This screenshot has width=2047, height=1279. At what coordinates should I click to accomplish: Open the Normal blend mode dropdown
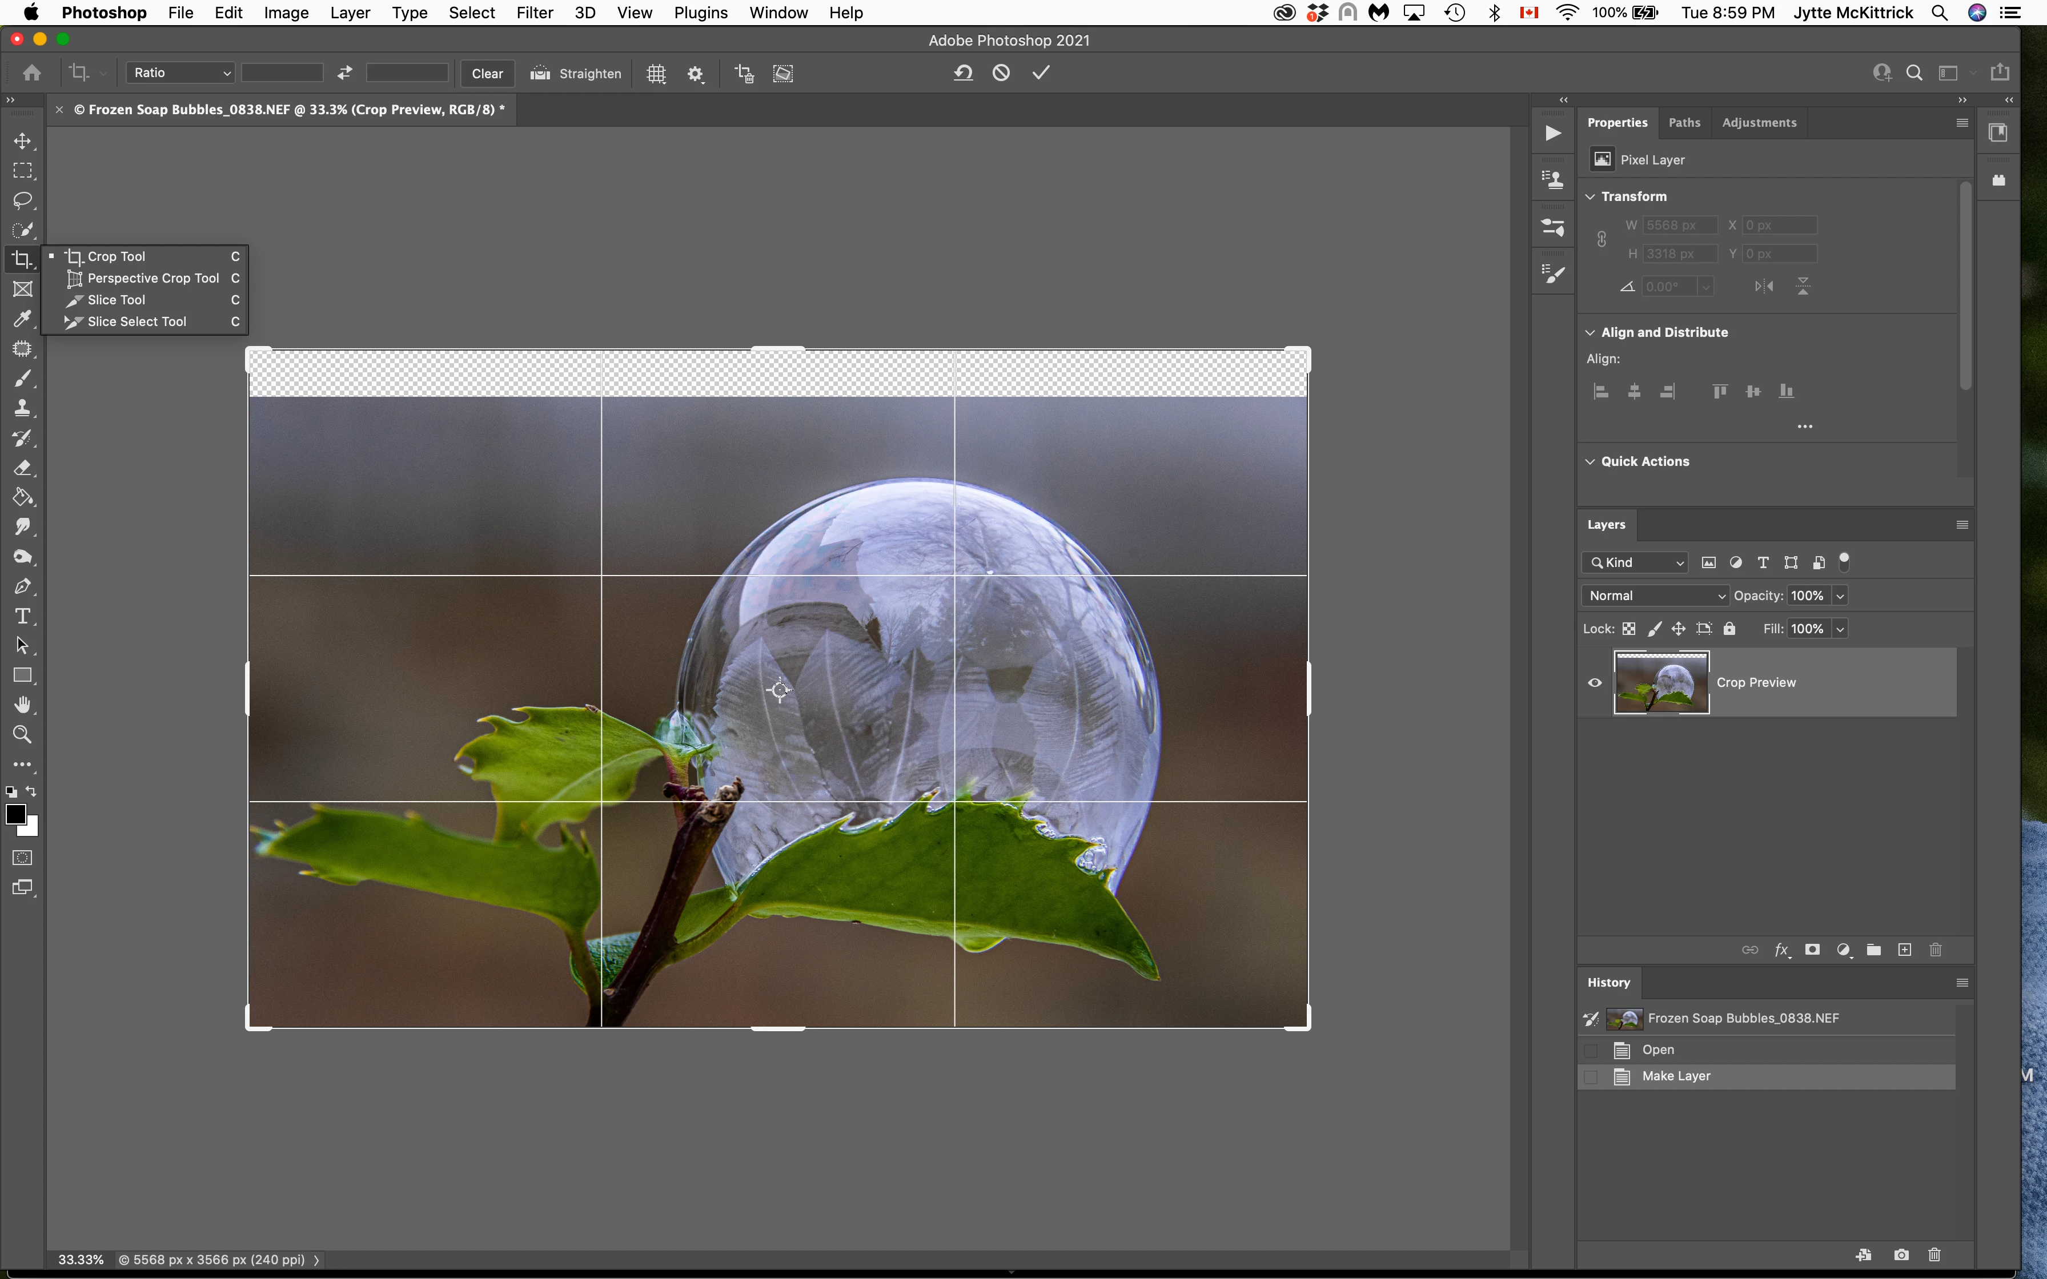1655,596
